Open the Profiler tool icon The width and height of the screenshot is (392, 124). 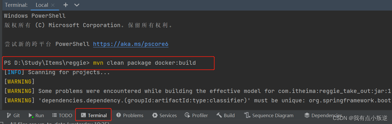click(x=187, y=115)
